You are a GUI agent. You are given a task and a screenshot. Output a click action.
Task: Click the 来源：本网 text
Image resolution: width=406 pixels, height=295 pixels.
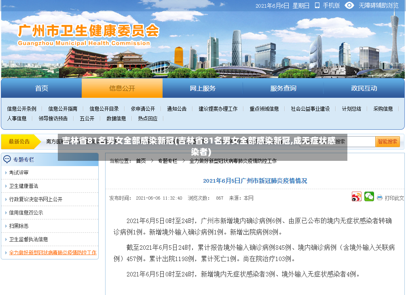pos(241,198)
